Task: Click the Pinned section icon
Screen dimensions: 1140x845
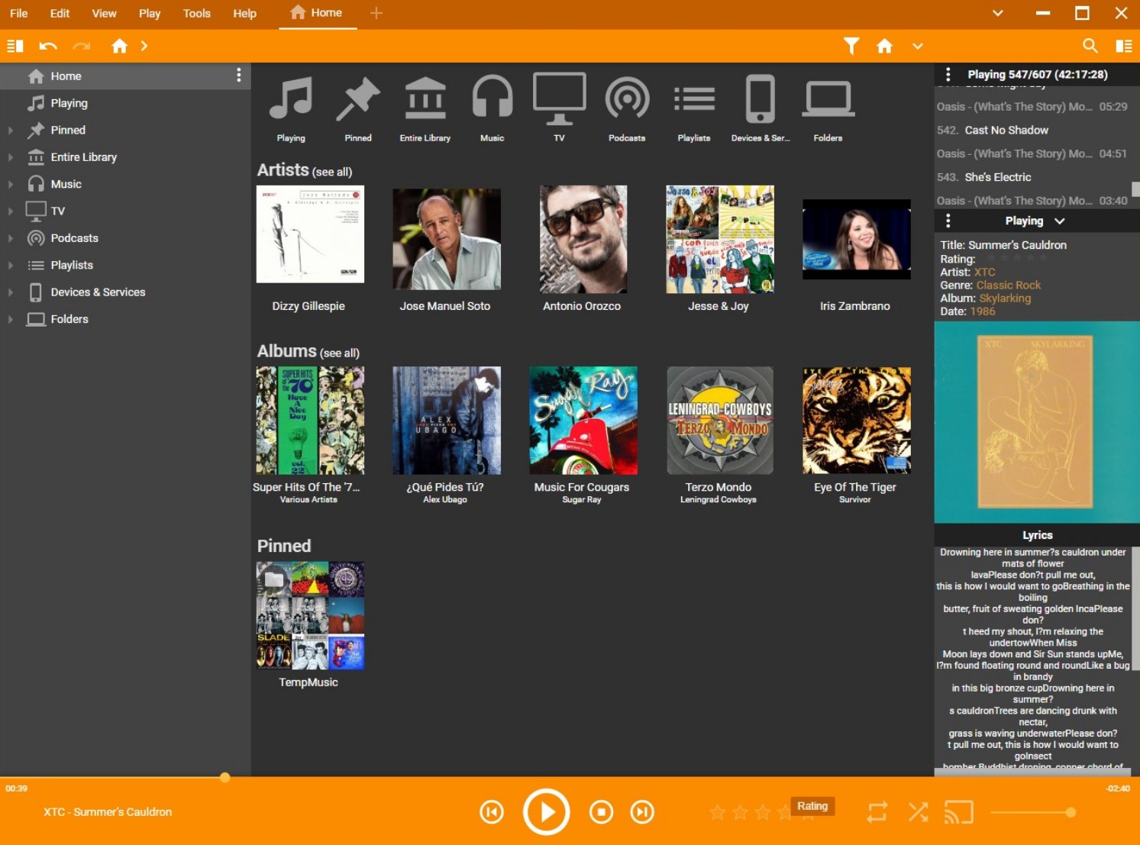Action: 357,99
